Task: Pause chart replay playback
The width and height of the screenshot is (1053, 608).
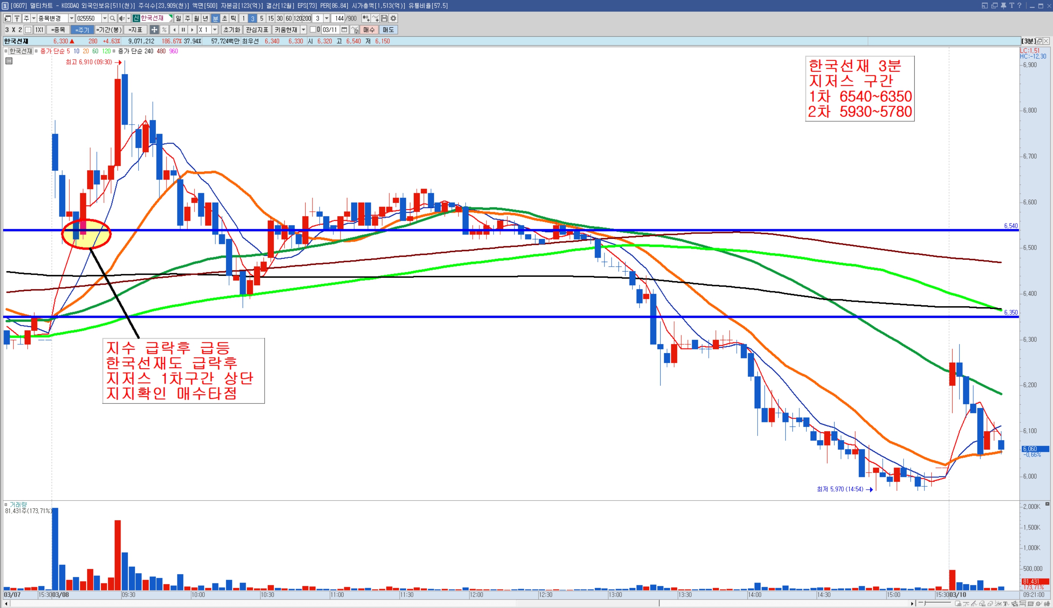Action: pos(183,30)
